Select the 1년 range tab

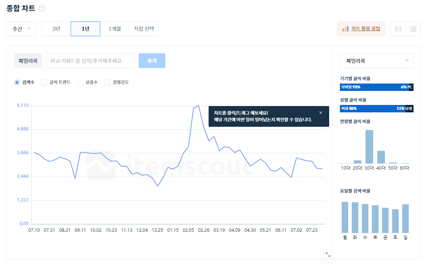click(x=85, y=29)
